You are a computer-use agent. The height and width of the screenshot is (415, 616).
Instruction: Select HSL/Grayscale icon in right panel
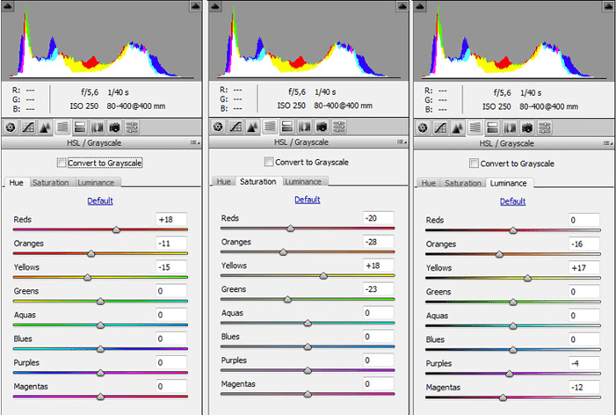tap(475, 127)
